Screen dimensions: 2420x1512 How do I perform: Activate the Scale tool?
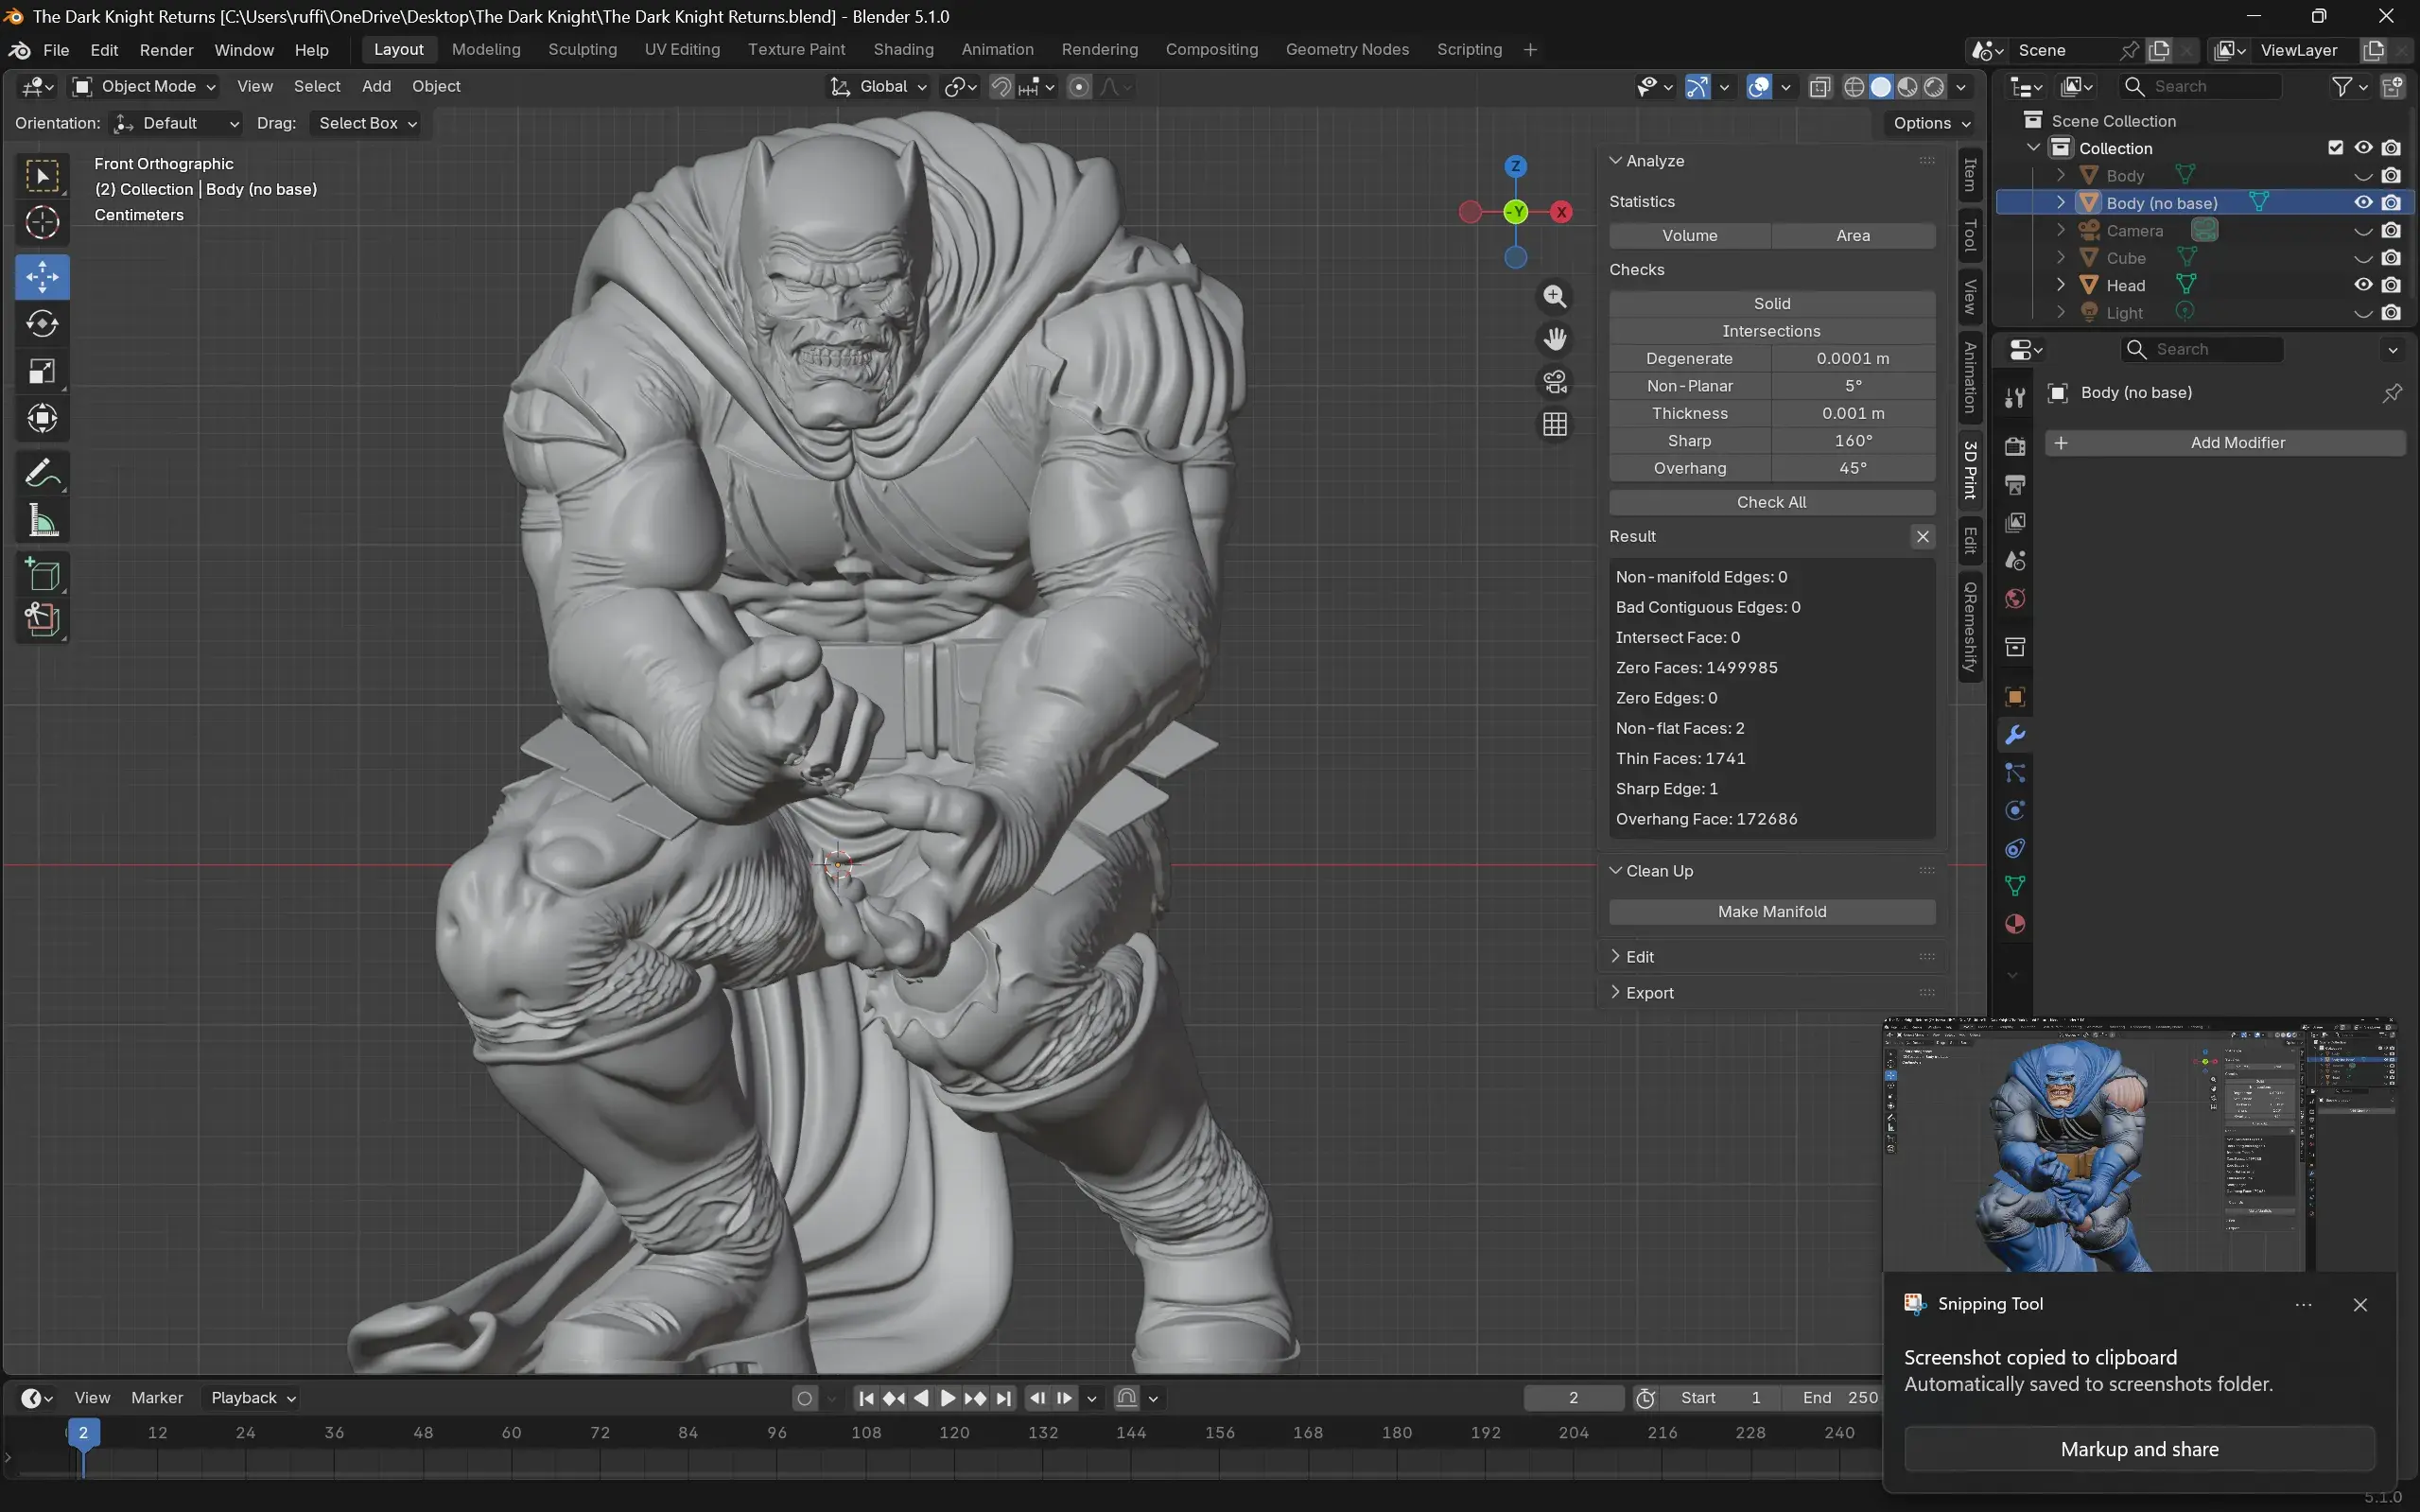[x=42, y=371]
